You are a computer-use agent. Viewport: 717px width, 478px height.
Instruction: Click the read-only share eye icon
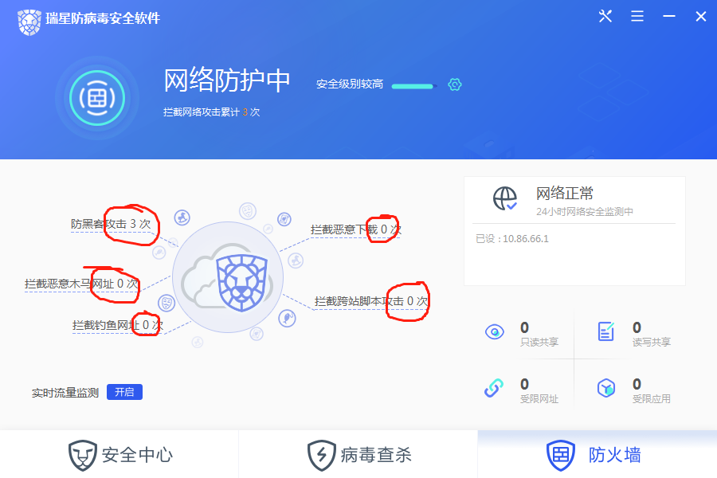[x=494, y=331]
